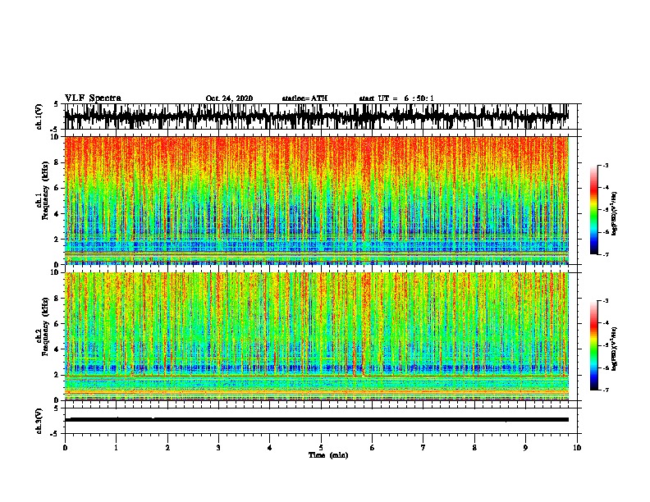The height and width of the screenshot is (502, 650).
Task: Click time axis tick label "4"
Action: coord(270,448)
